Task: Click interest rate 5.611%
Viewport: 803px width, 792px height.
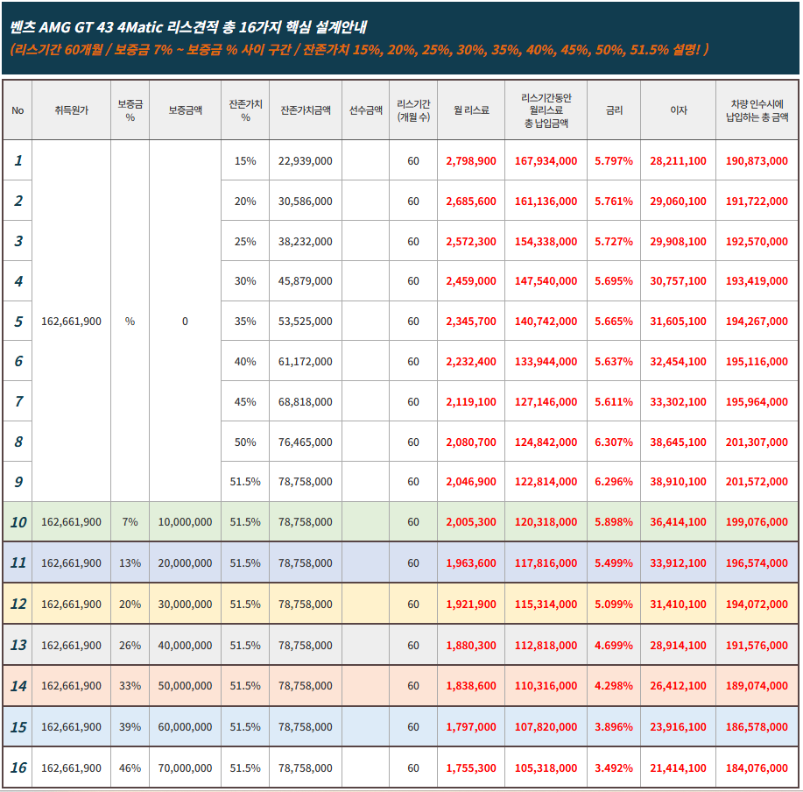Action: [614, 402]
